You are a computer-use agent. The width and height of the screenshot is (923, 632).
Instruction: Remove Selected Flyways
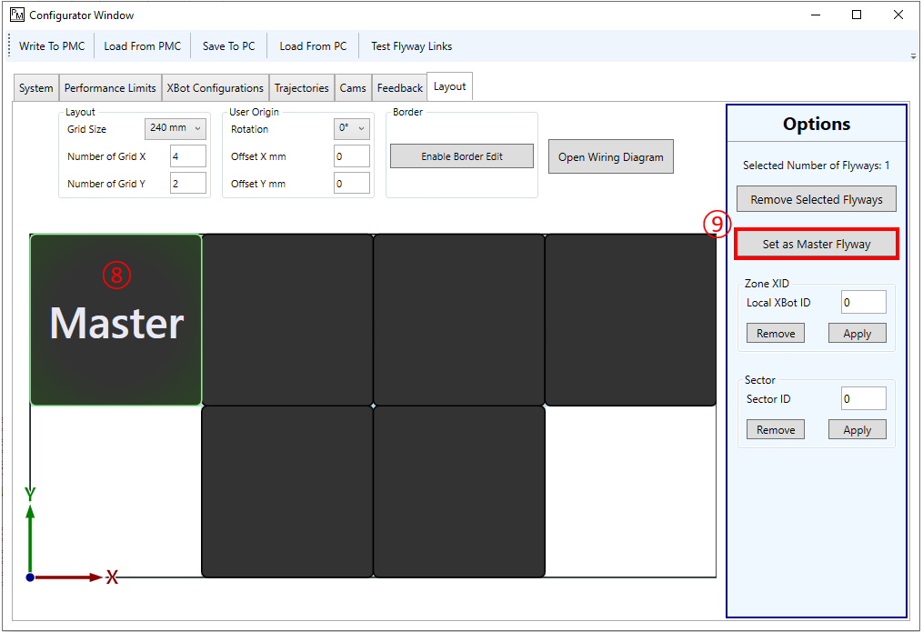[x=816, y=200]
